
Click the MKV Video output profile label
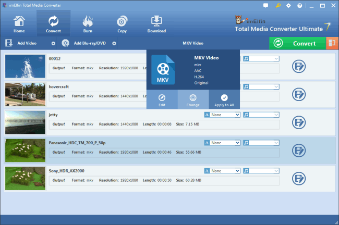[193, 43]
